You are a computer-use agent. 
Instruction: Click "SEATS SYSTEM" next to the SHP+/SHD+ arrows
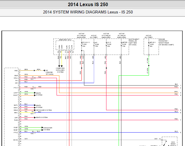39,107
